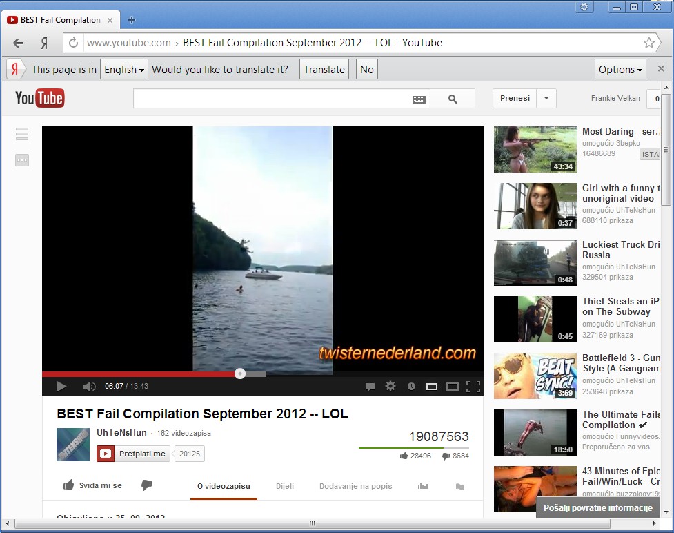Viewport: 674px width, 533px height.
Task: Dismiss the translate bar with its X
Action: [661, 69]
